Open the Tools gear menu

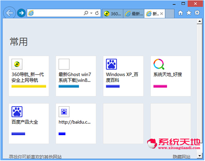point(197,13)
